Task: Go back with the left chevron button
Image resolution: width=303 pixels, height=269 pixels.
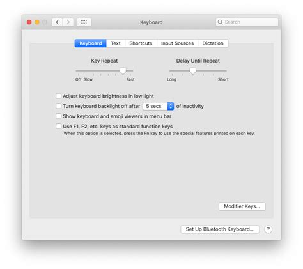Action: [58, 22]
